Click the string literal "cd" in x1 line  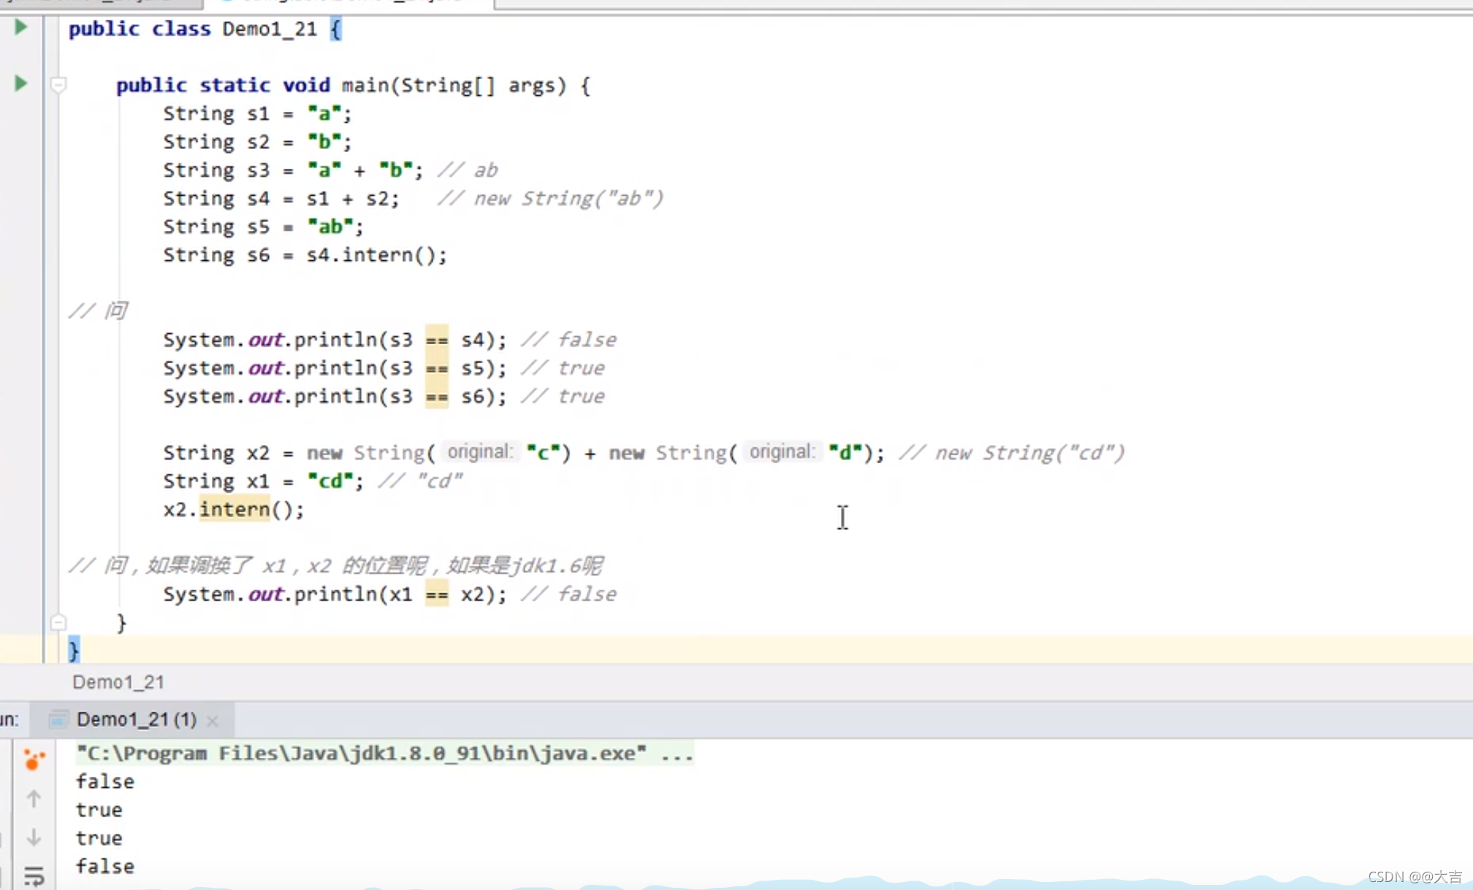click(330, 481)
